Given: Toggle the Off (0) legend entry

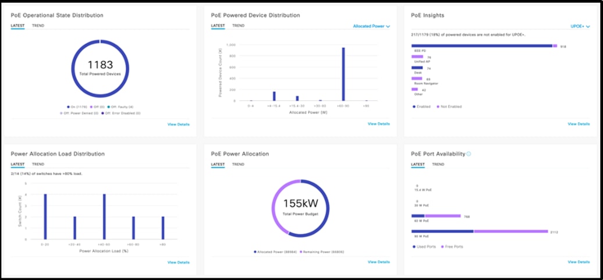Looking at the screenshot, I should tap(97, 107).
